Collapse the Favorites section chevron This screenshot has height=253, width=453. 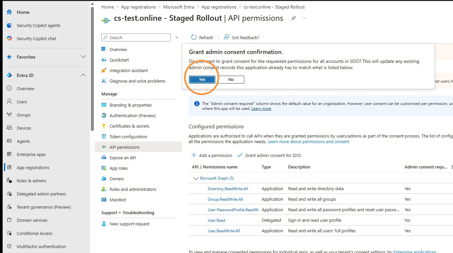pos(83,57)
